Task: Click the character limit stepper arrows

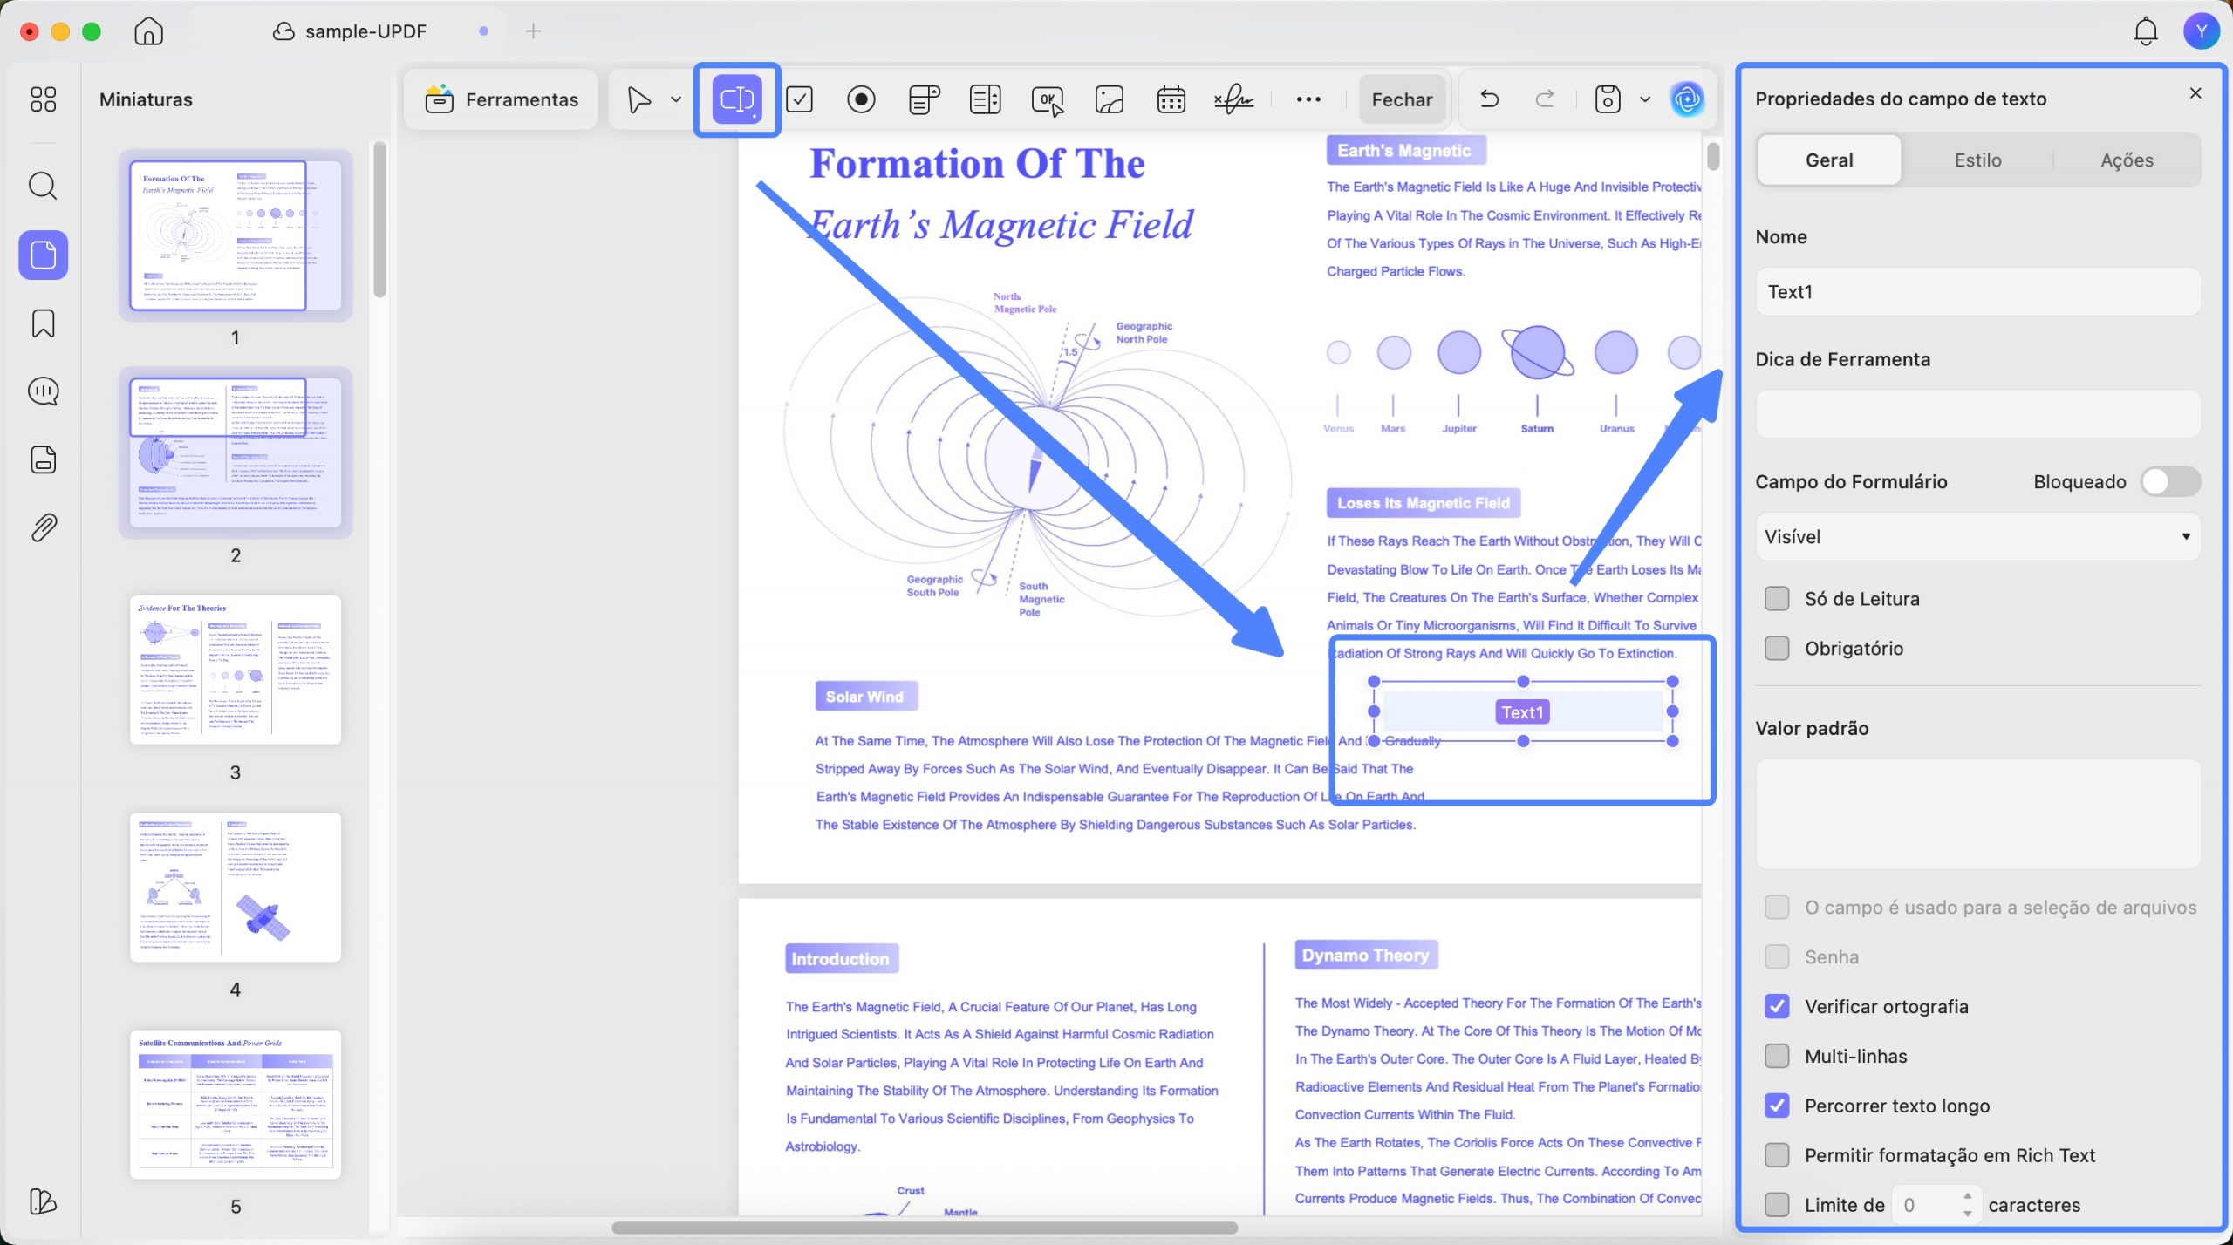Action: [x=1967, y=1205]
